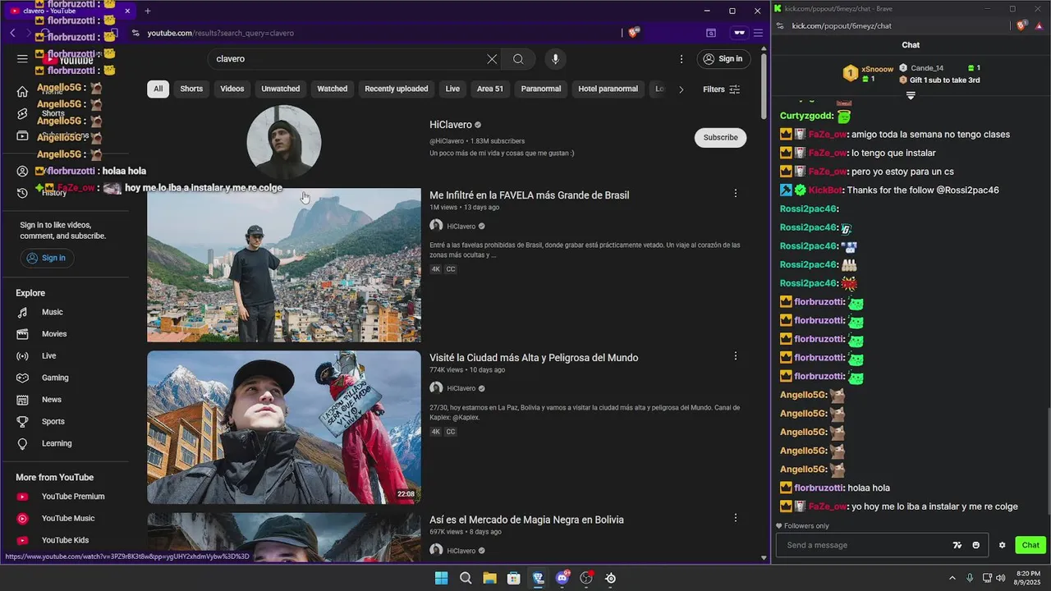Open File Explorer from the taskbar
This screenshot has width=1051, height=591.
point(489,578)
